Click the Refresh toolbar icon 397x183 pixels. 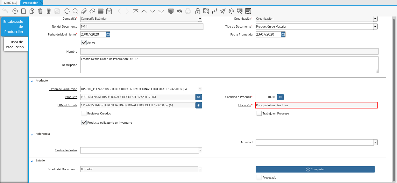67,11
